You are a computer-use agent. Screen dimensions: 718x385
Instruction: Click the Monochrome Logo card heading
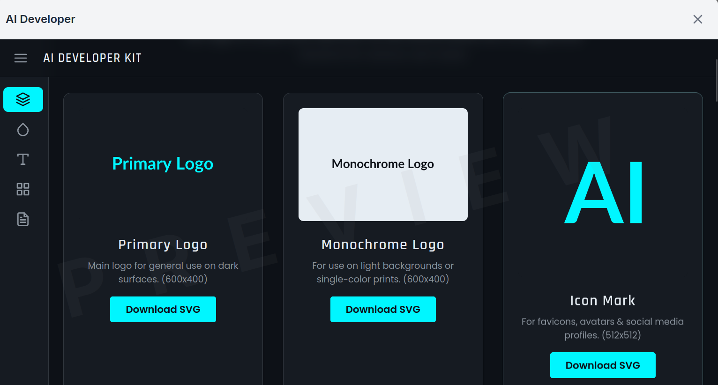[x=383, y=244]
